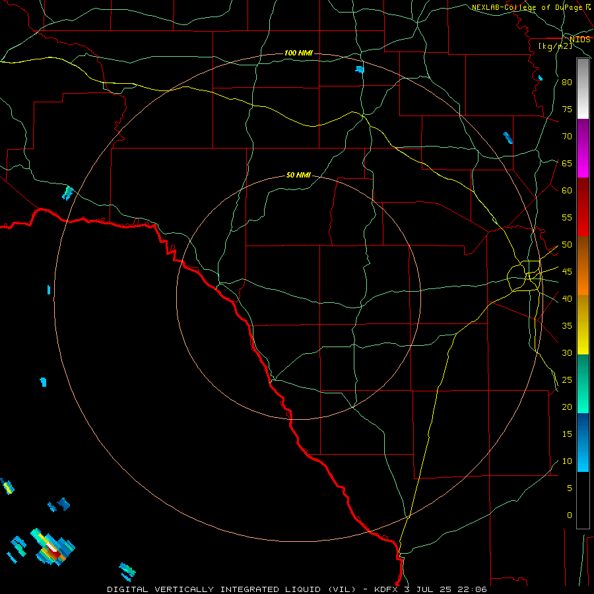Click the '50 NMI' range ring label
The height and width of the screenshot is (594, 594).
pyautogui.click(x=298, y=175)
